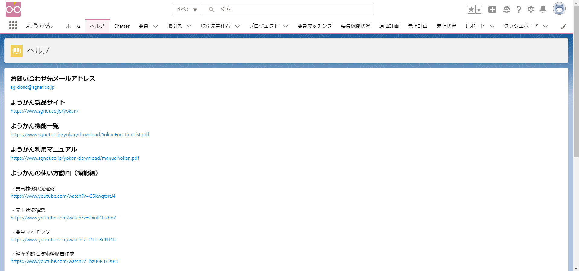Image resolution: width=579 pixels, height=271 pixels.
Task: Open the 要員 tab
Action: coord(143,26)
